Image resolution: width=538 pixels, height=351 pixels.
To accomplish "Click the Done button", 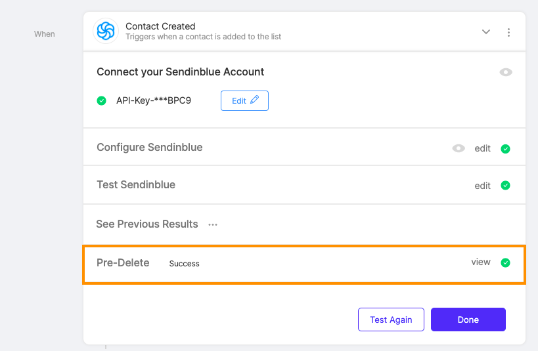I will tap(468, 320).
